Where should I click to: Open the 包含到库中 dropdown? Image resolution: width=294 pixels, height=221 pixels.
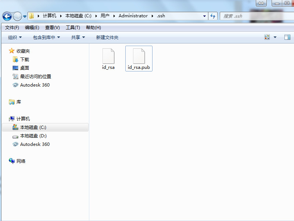(x=46, y=38)
